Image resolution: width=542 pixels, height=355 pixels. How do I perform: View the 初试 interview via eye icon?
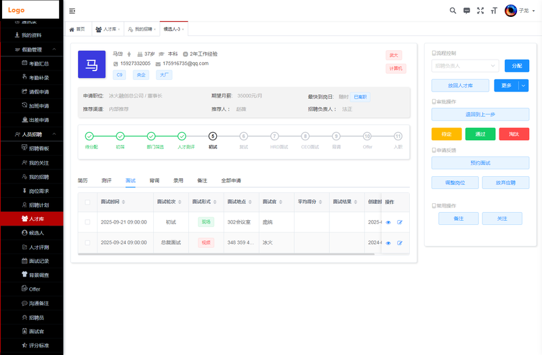(388, 223)
